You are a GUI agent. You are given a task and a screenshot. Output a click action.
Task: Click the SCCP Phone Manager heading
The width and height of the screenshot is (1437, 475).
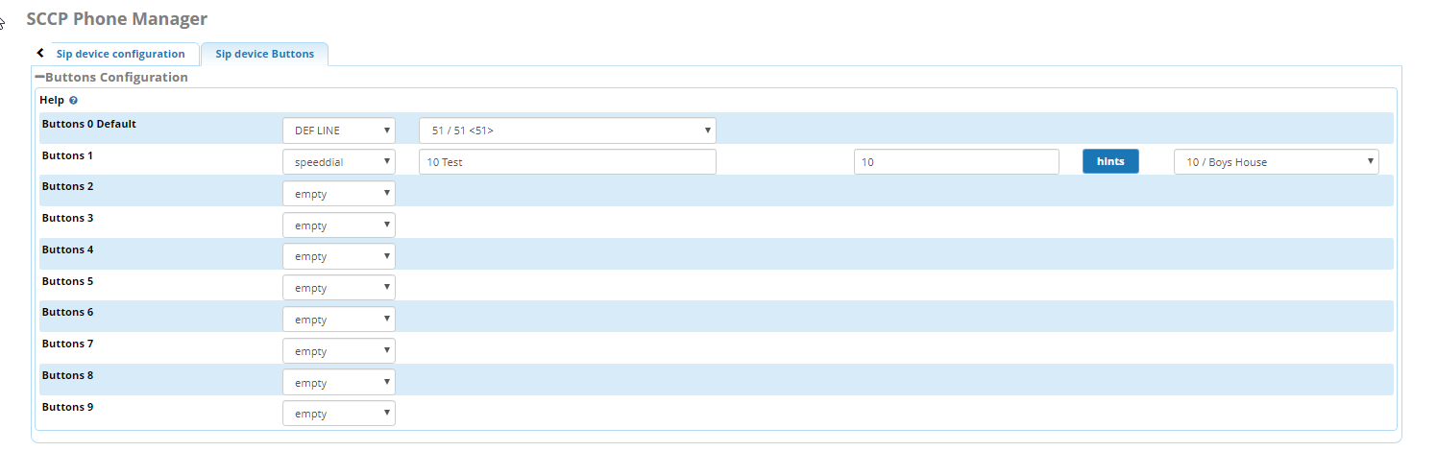(117, 18)
